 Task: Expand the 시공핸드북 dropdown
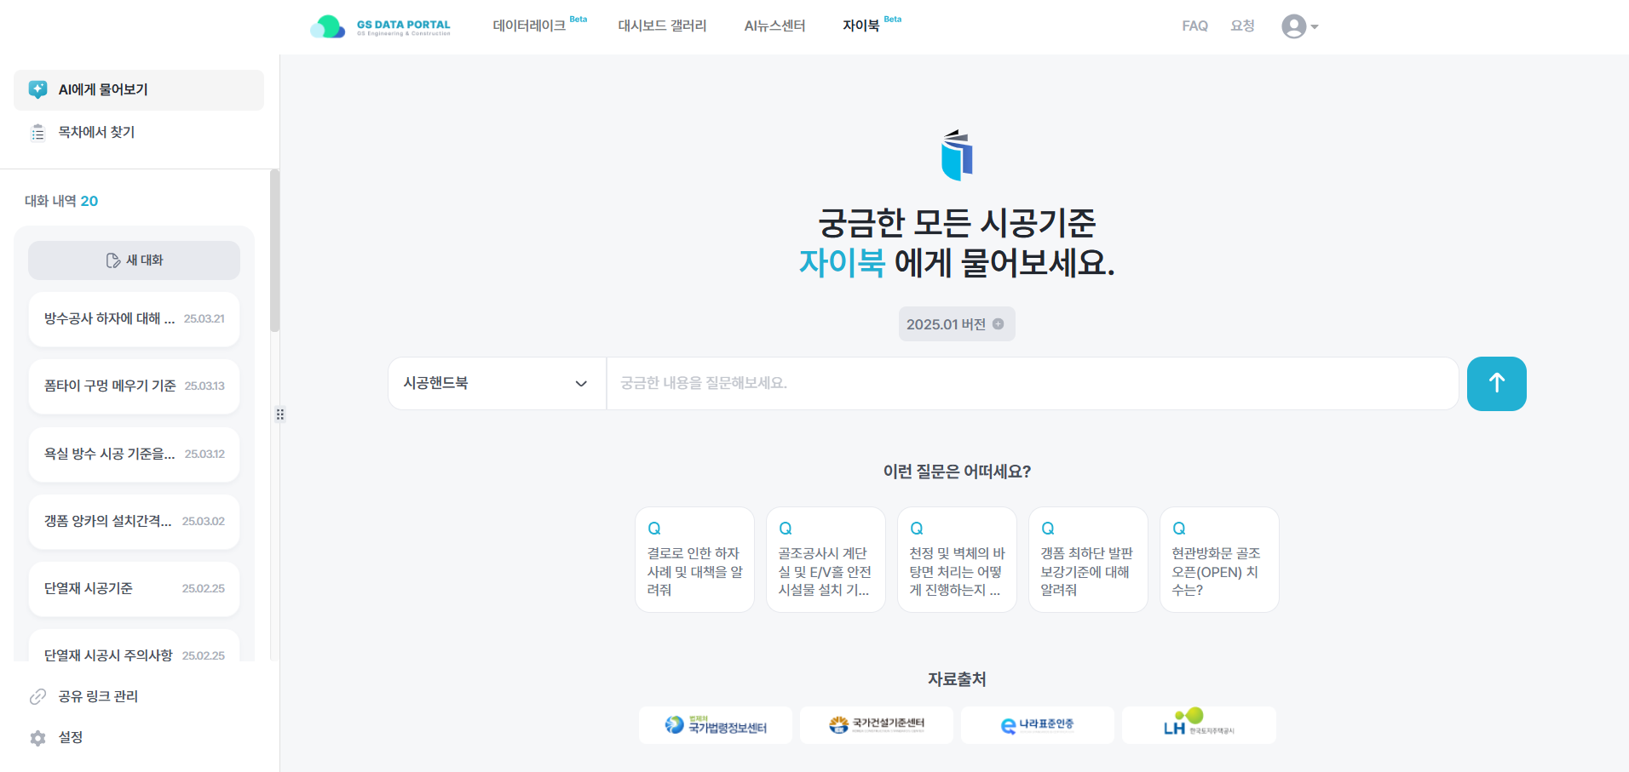point(496,384)
